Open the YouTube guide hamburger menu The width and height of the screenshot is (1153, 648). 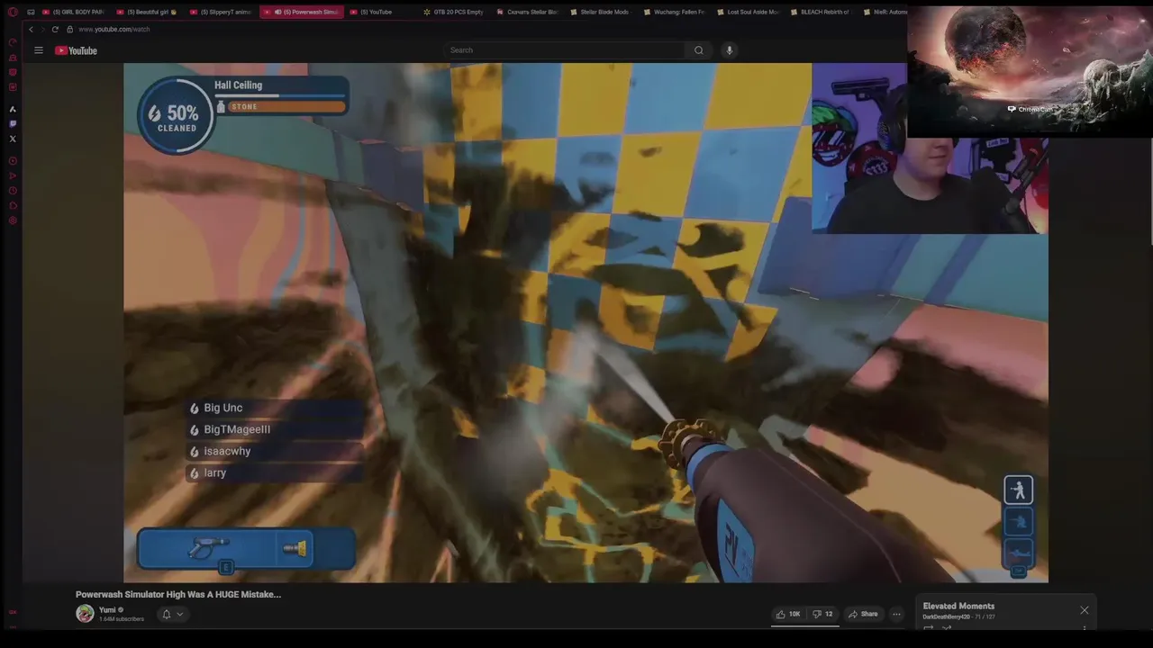pos(39,50)
